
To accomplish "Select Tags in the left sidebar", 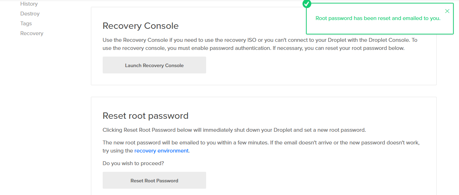I will coord(26,24).
